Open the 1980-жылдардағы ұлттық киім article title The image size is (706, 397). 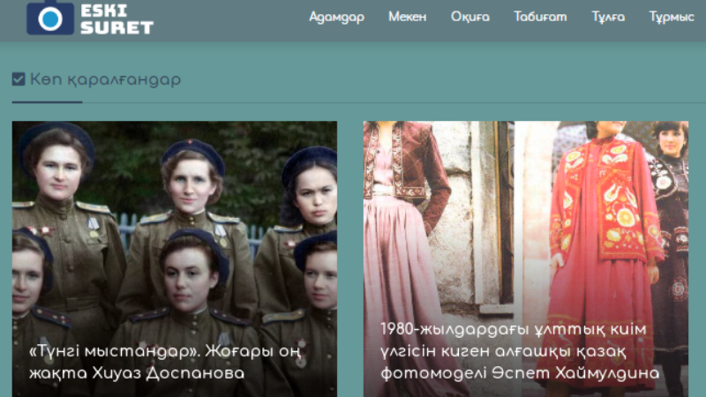(519, 351)
